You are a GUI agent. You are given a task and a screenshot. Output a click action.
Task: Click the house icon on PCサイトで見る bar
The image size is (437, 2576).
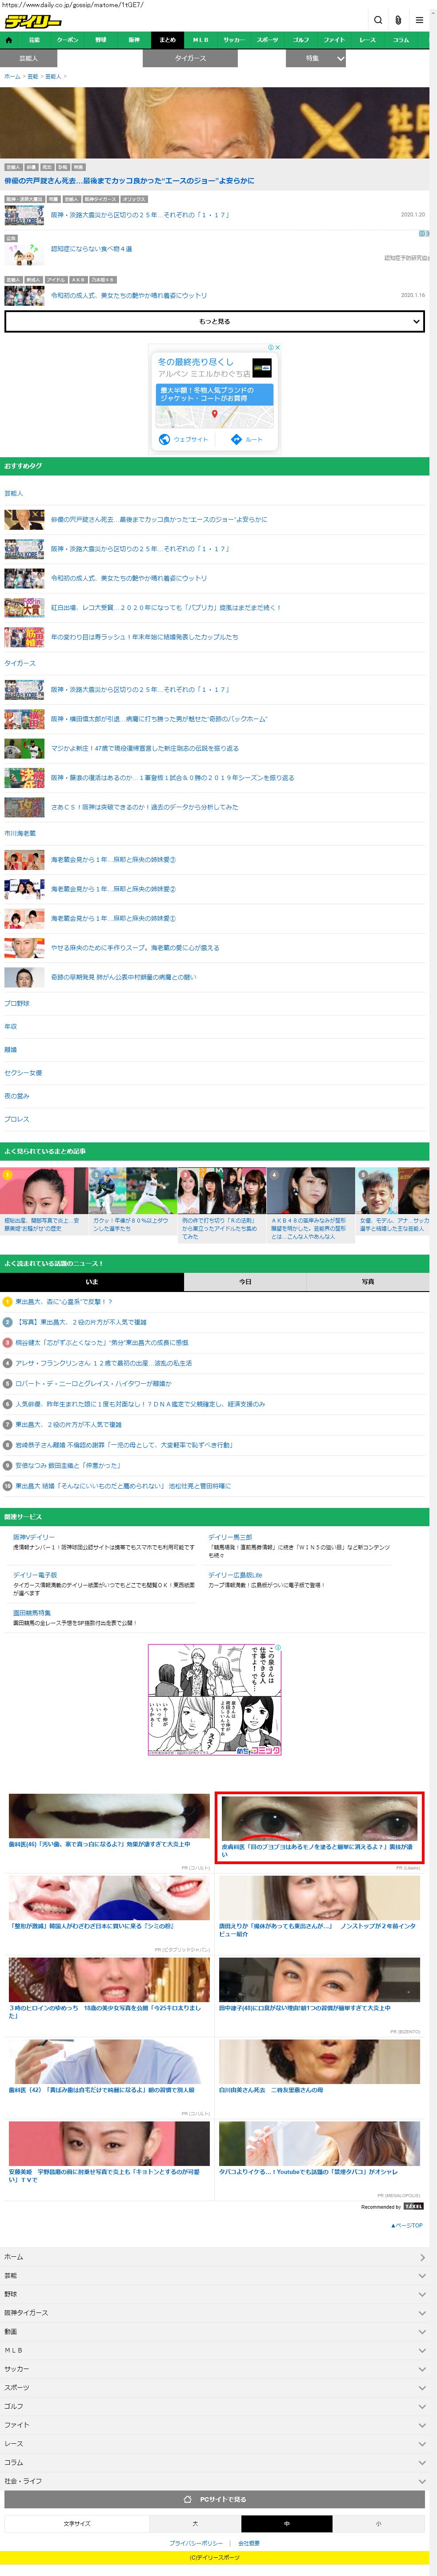click(x=188, y=2499)
